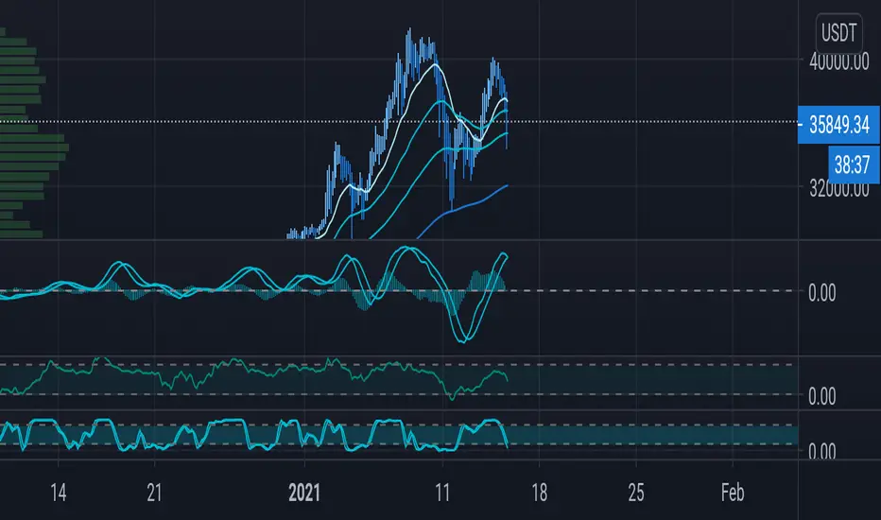Select the green RSI indicator line
881x520 pixels.
coord(252,371)
